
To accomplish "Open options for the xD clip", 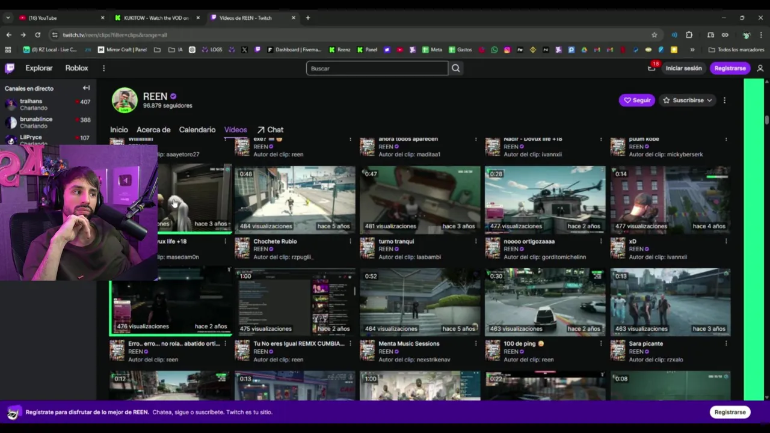I will coord(725,241).
